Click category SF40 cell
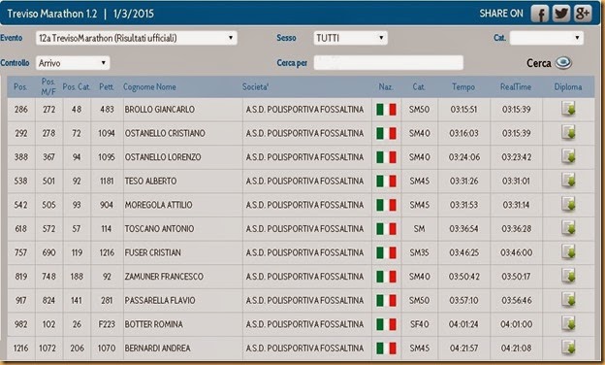Image resolution: width=605 pixels, height=365 pixels. pos(419,324)
